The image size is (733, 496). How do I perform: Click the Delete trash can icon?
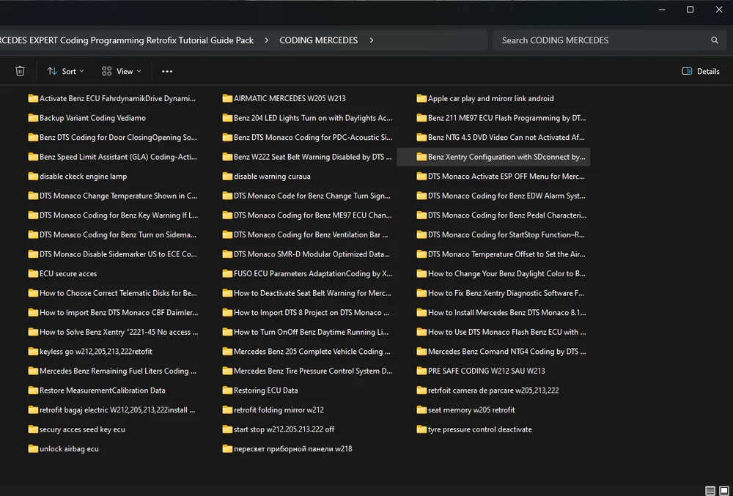pyautogui.click(x=21, y=71)
